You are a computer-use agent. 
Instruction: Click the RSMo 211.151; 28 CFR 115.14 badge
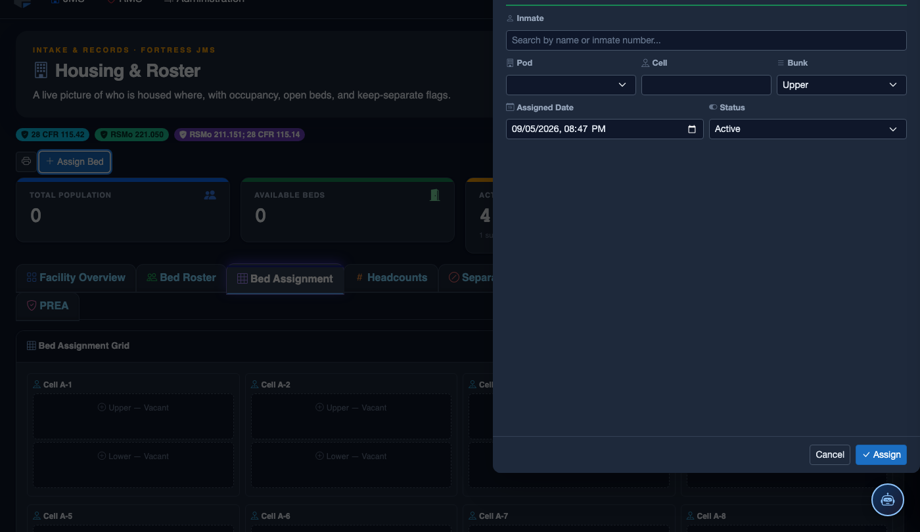point(239,135)
